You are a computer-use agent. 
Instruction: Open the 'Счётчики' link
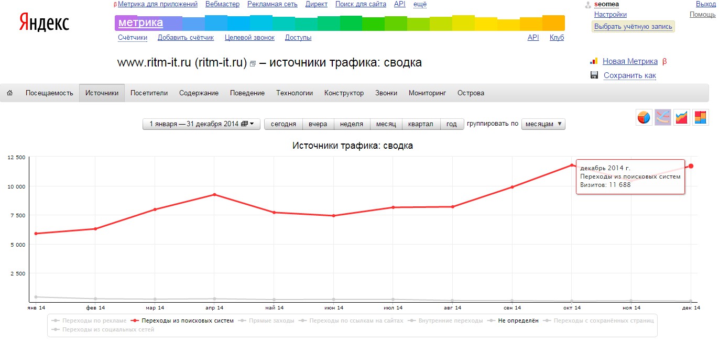(x=133, y=38)
